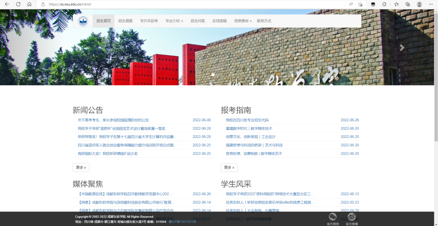This screenshot has height=226, width=438.
Task: Open the 蜀ICP备12011972号 footer link
Action: coord(182,222)
